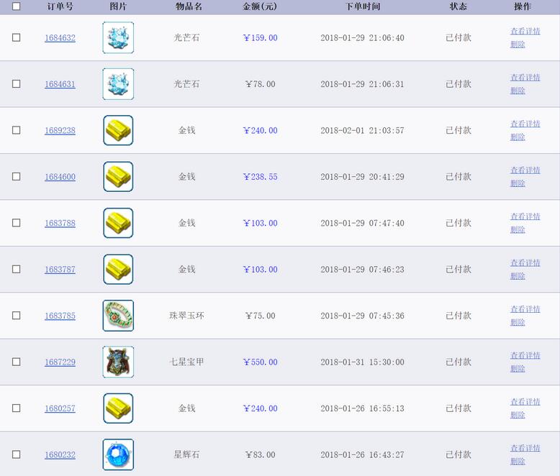Open order number 1684631 link
Image resolution: width=560 pixels, height=476 pixels.
point(60,84)
